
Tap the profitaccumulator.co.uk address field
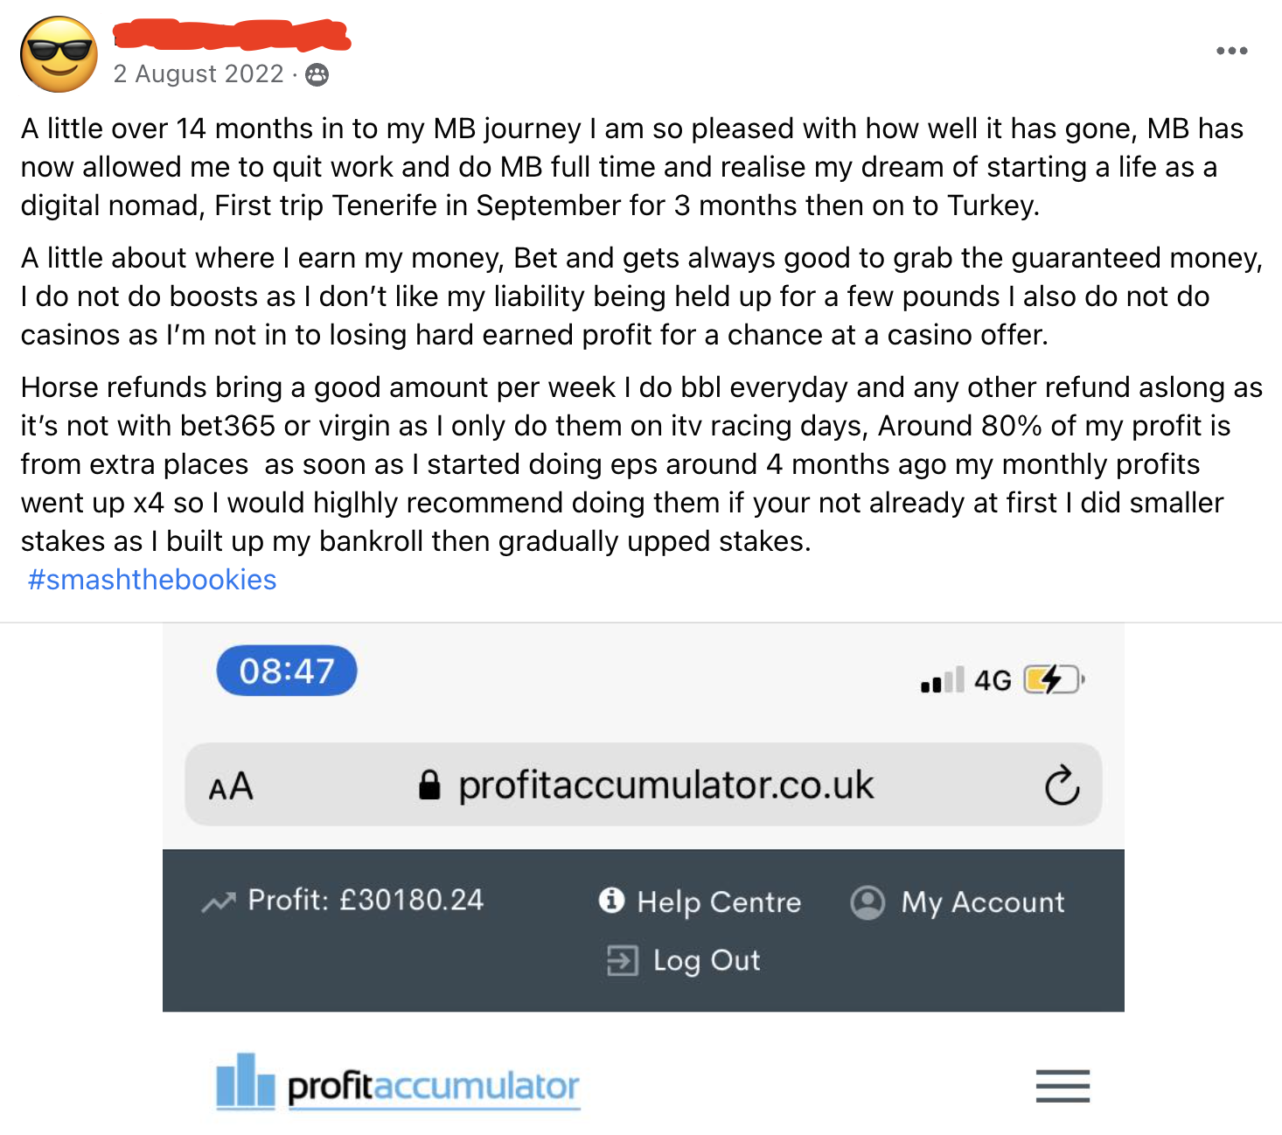(x=665, y=785)
